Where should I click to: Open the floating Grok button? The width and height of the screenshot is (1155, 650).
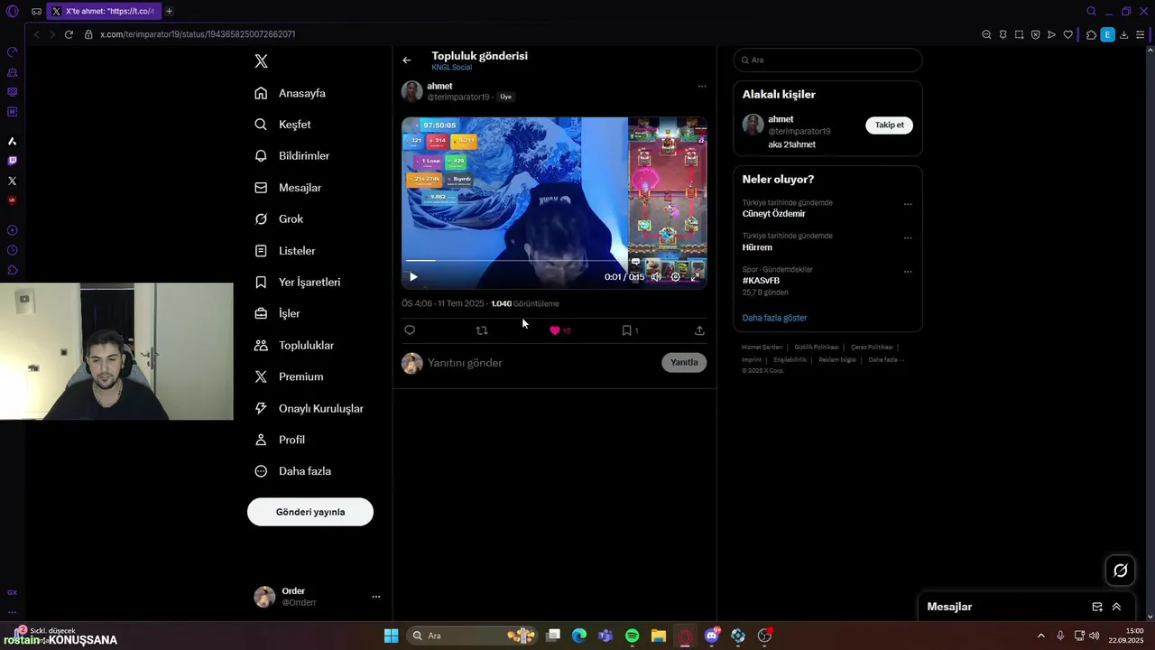[x=1121, y=570]
